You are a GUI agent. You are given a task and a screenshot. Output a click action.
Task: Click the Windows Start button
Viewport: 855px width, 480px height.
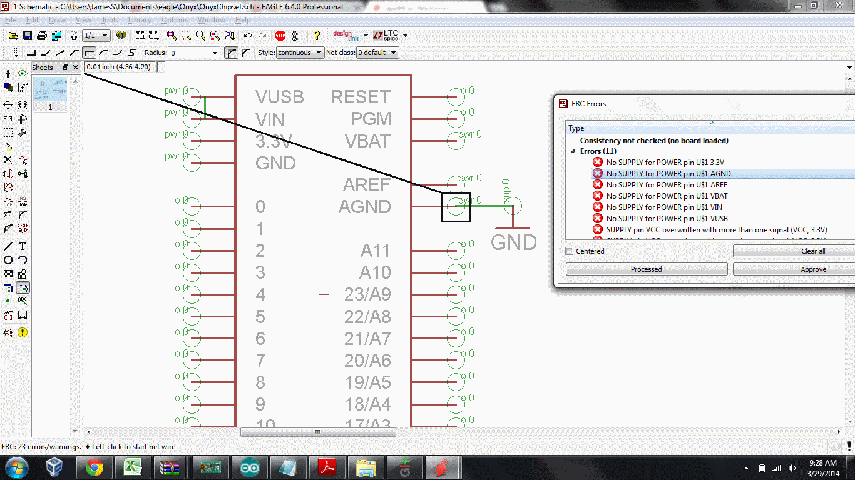[x=16, y=467]
